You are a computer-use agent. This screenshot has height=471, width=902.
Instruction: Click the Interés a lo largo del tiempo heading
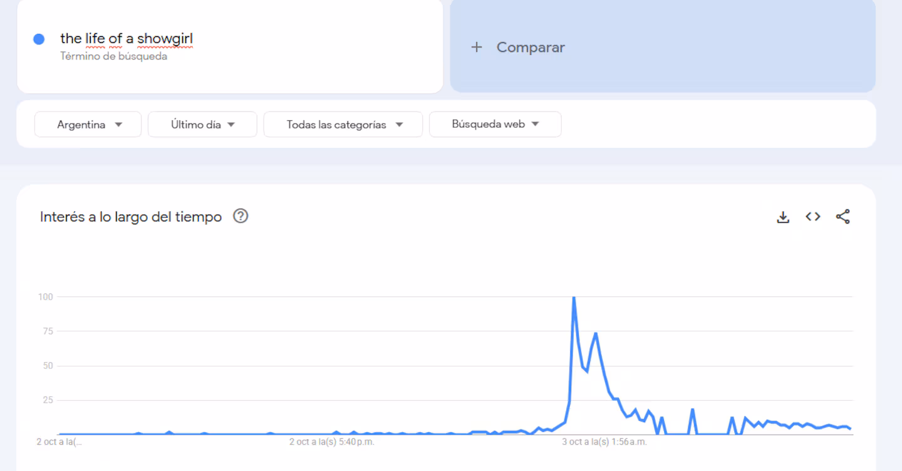[x=131, y=217]
